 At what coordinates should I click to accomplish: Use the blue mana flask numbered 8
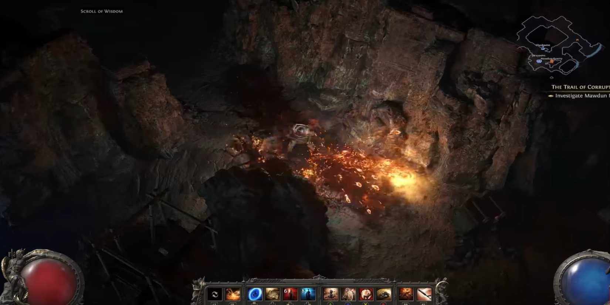[308, 294]
